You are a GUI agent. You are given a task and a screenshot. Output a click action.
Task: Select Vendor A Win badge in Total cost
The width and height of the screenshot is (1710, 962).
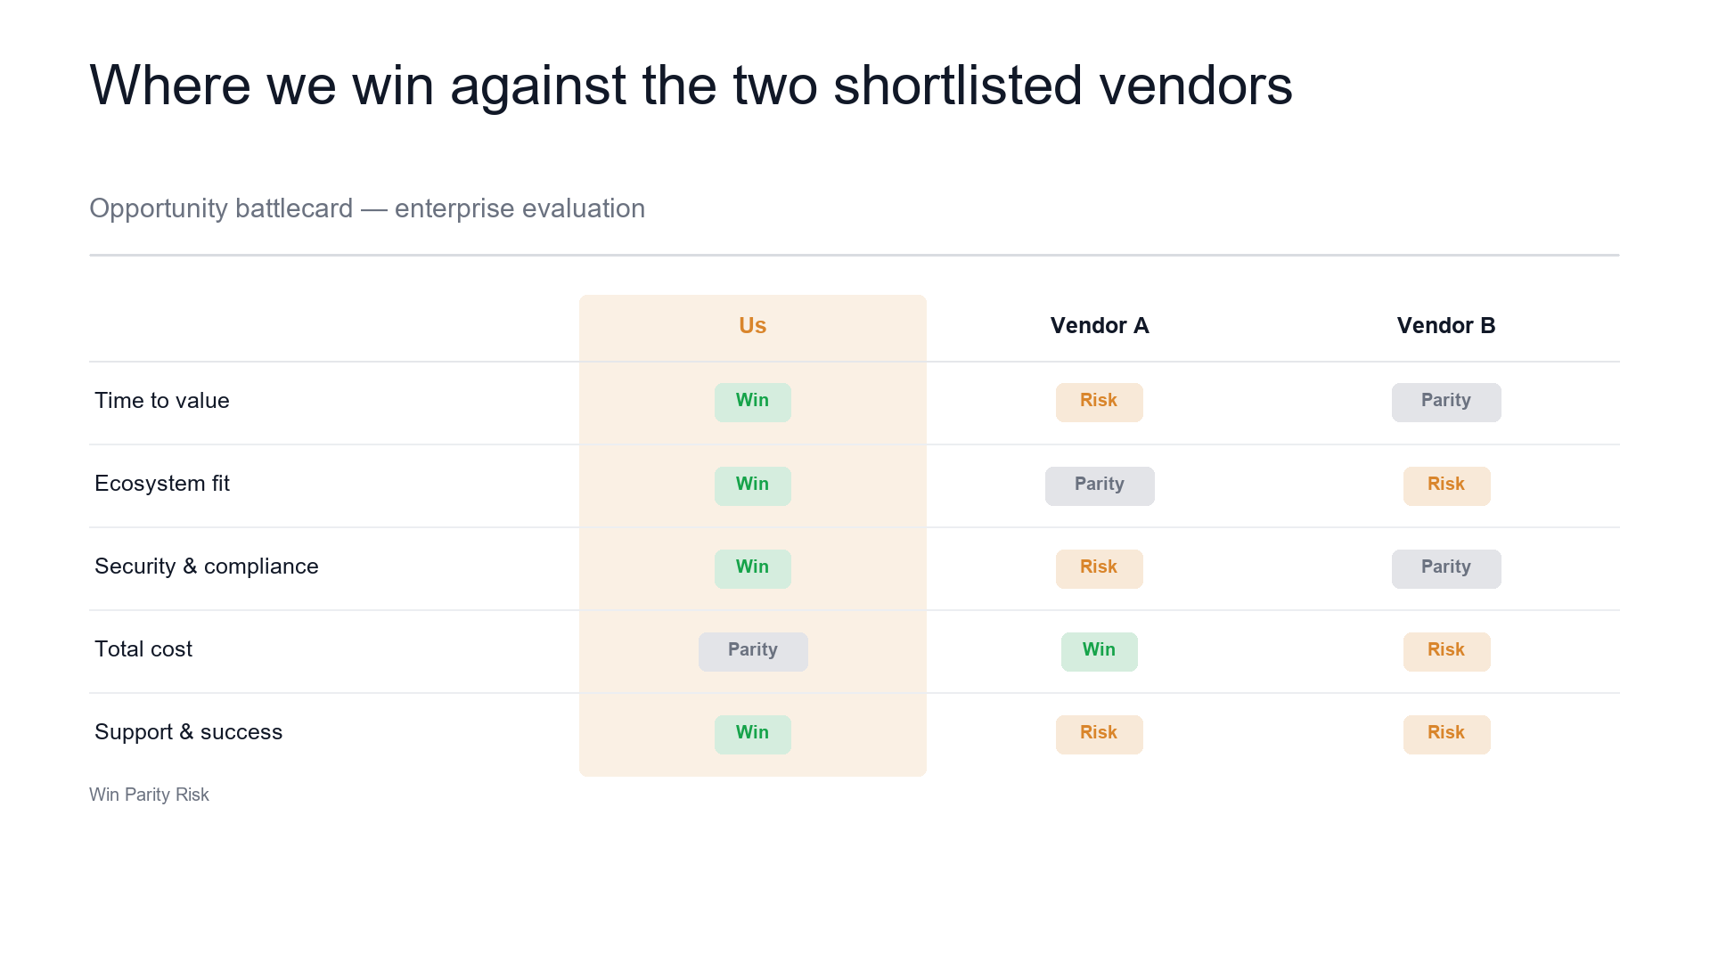pyautogui.click(x=1100, y=652)
